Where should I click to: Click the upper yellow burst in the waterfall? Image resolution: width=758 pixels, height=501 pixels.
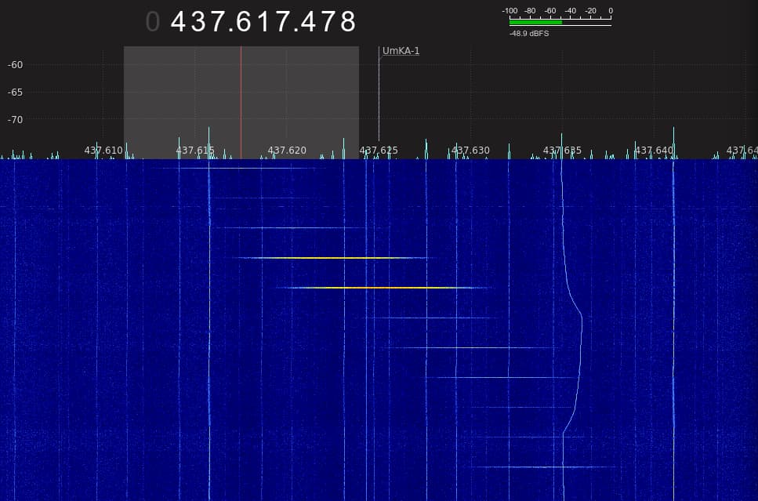332,258
